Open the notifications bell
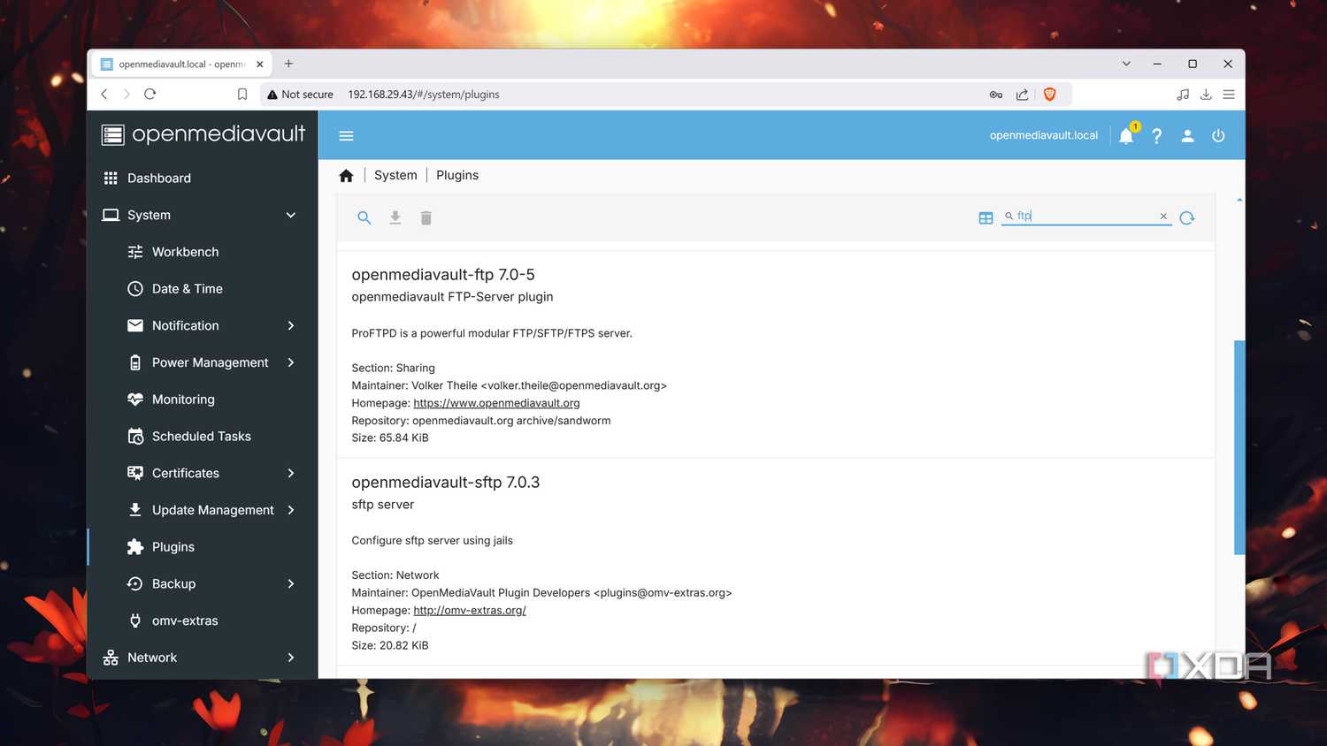Screen dimensions: 1327x746 [1126, 136]
